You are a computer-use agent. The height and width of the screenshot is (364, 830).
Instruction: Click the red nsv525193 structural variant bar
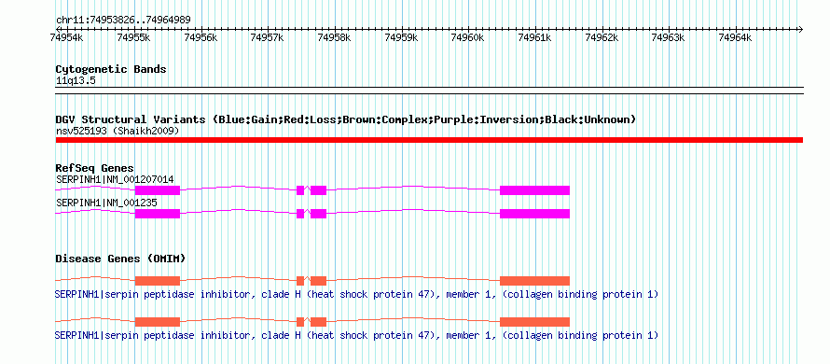tap(429, 140)
